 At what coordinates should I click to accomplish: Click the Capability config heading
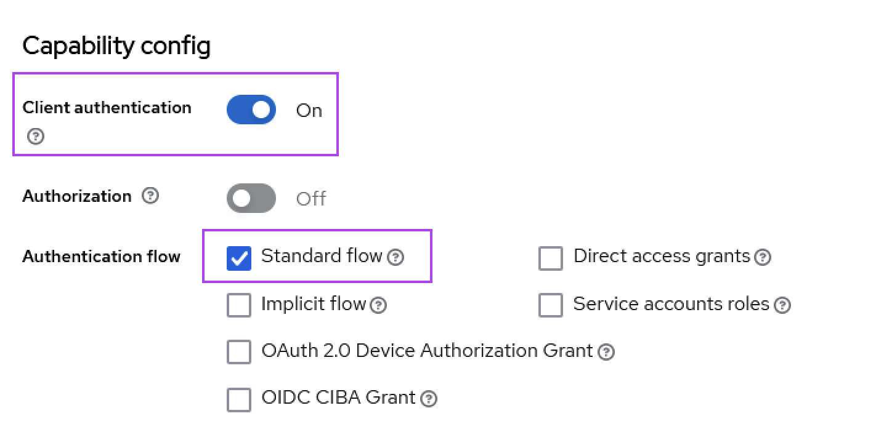(x=116, y=46)
